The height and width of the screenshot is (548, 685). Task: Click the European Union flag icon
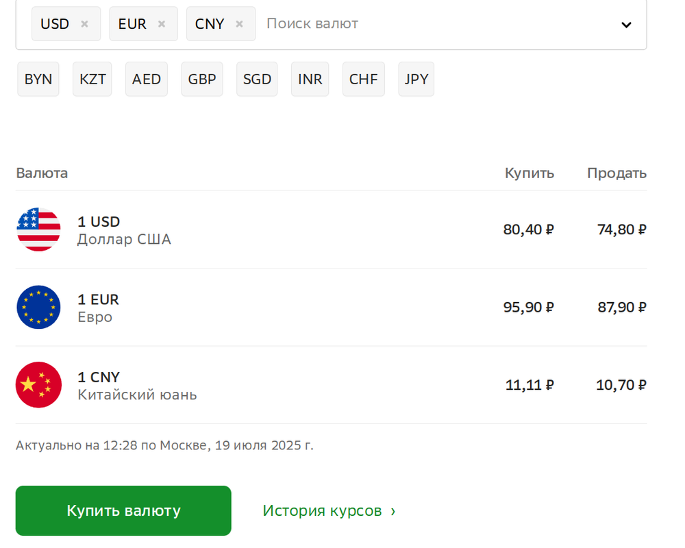[38, 307]
